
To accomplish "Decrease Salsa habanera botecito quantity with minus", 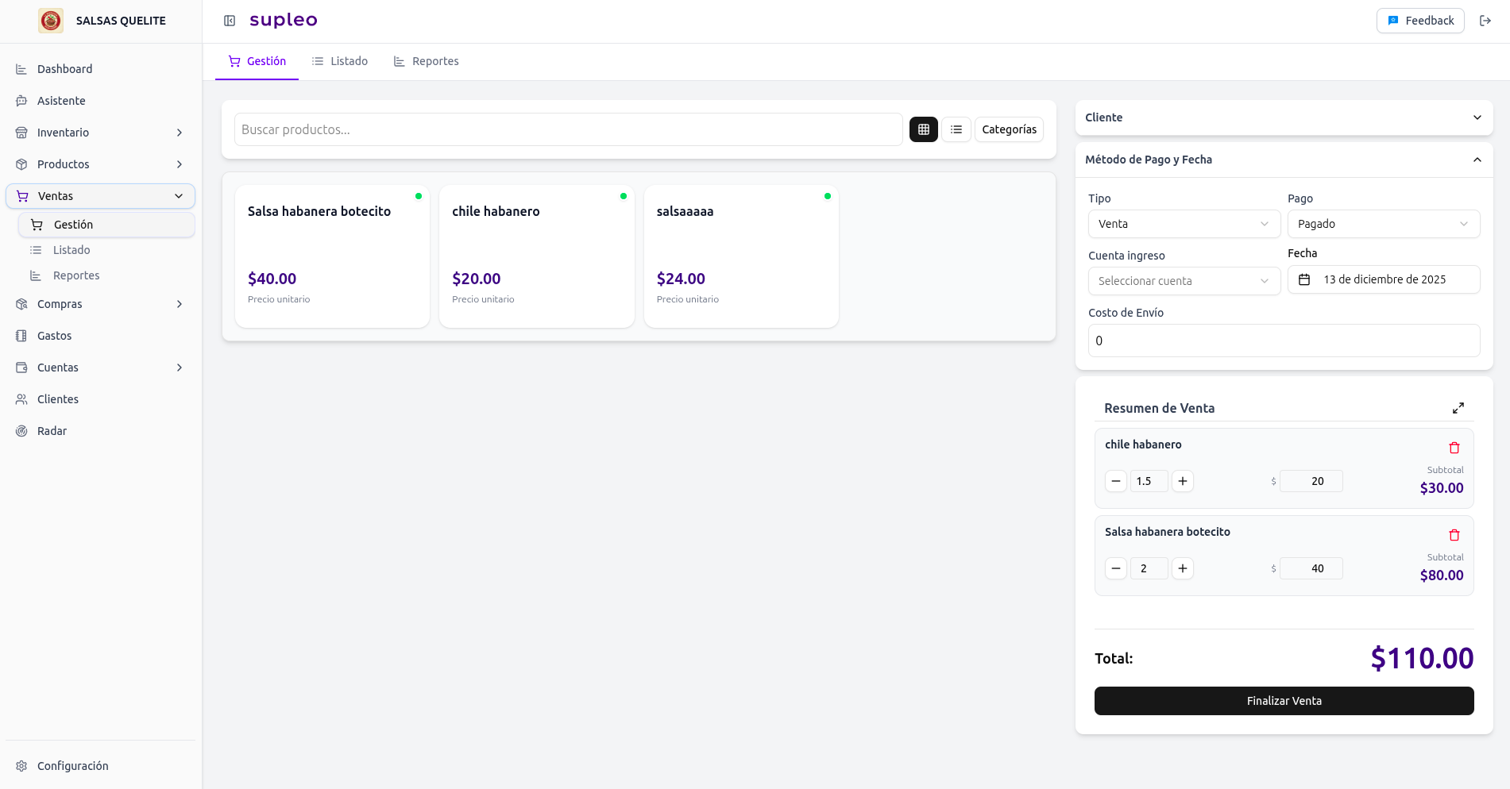I will click(1115, 568).
